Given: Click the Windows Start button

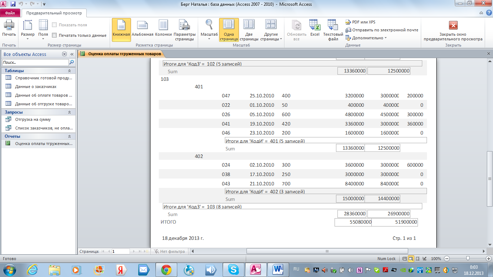Looking at the screenshot, I should (x=9, y=269).
